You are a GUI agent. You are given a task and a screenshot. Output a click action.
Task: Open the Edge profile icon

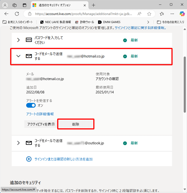pyautogui.click(x=5, y=5)
